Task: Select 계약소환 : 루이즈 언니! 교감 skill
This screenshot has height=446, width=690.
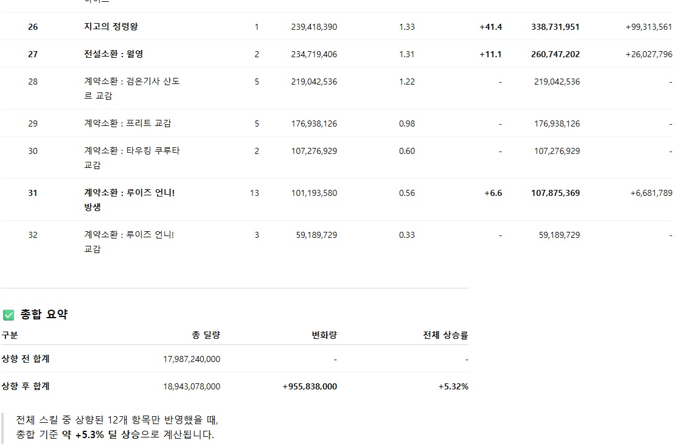Action: click(129, 242)
